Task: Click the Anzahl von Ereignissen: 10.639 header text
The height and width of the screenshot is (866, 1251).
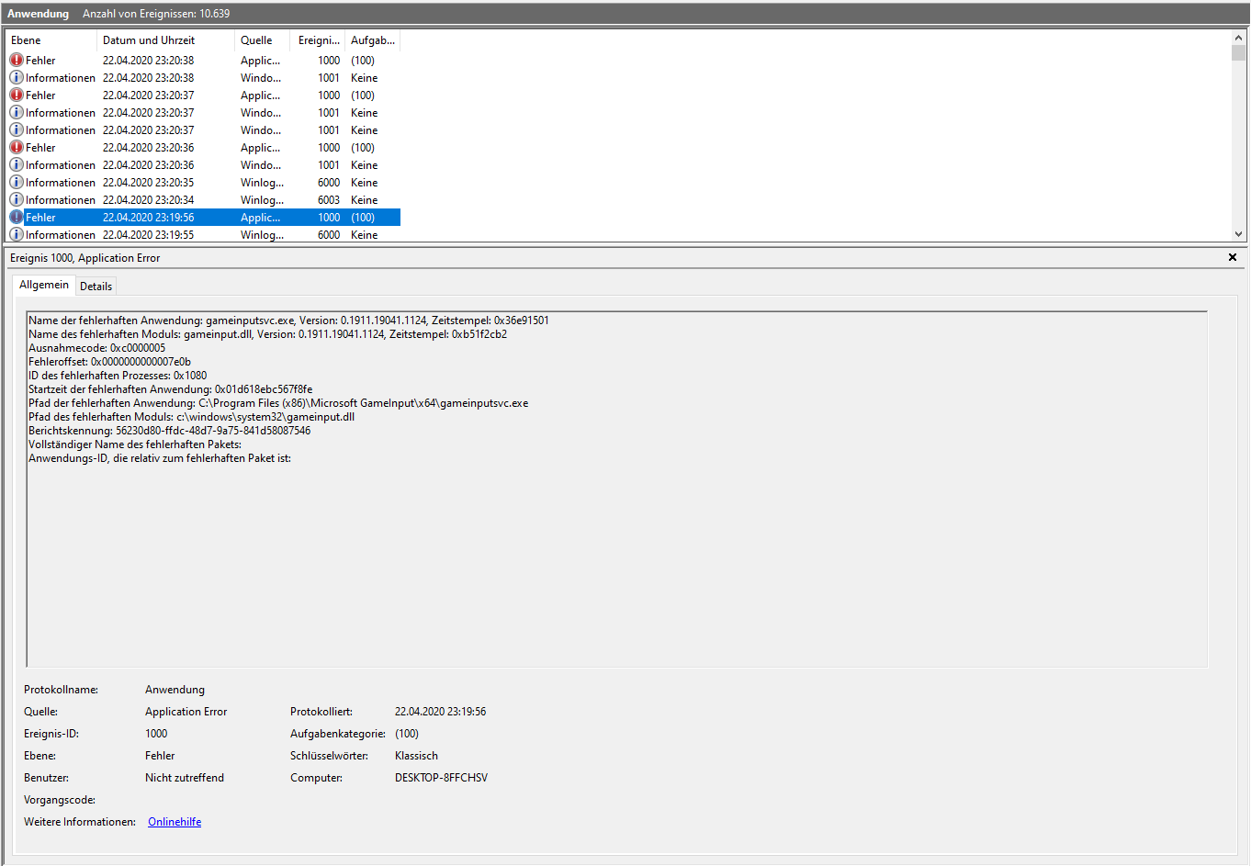Action: point(156,14)
